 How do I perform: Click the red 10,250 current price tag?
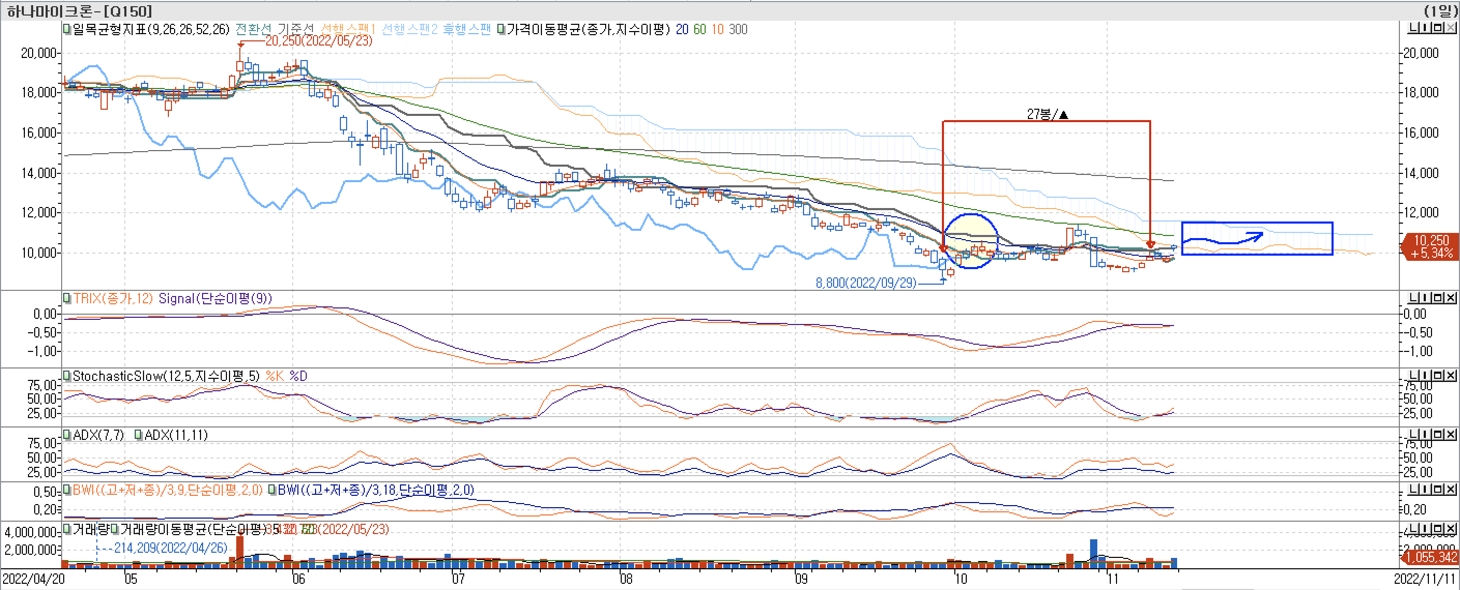pos(1431,246)
